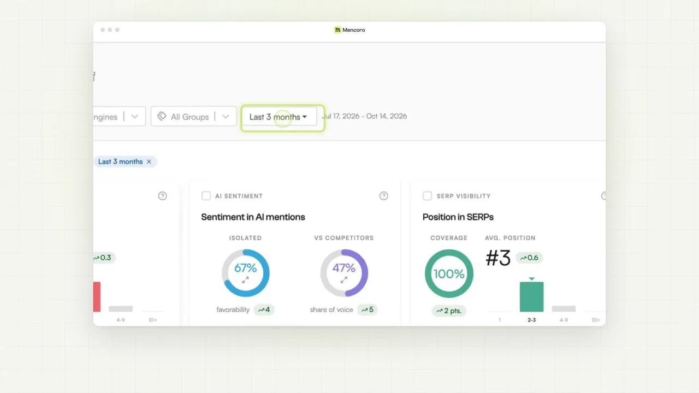699x393 pixels.
Task: Select the 2-3 position bar
Action: pyautogui.click(x=531, y=296)
